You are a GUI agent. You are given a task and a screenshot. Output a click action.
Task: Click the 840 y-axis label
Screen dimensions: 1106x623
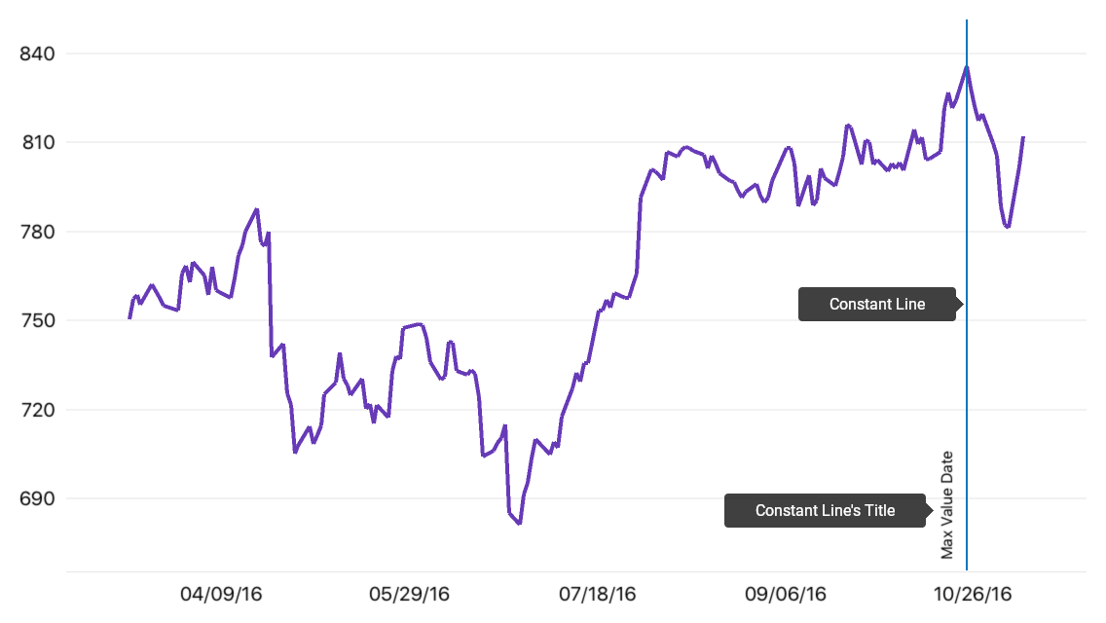click(37, 54)
